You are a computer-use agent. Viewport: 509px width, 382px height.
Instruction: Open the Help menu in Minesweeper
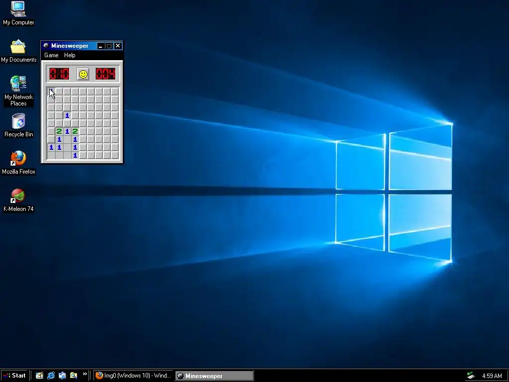pos(70,55)
